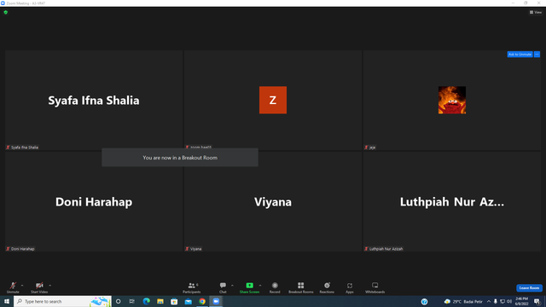Expand share options arrow beside Share Screen

coord(260,286)
